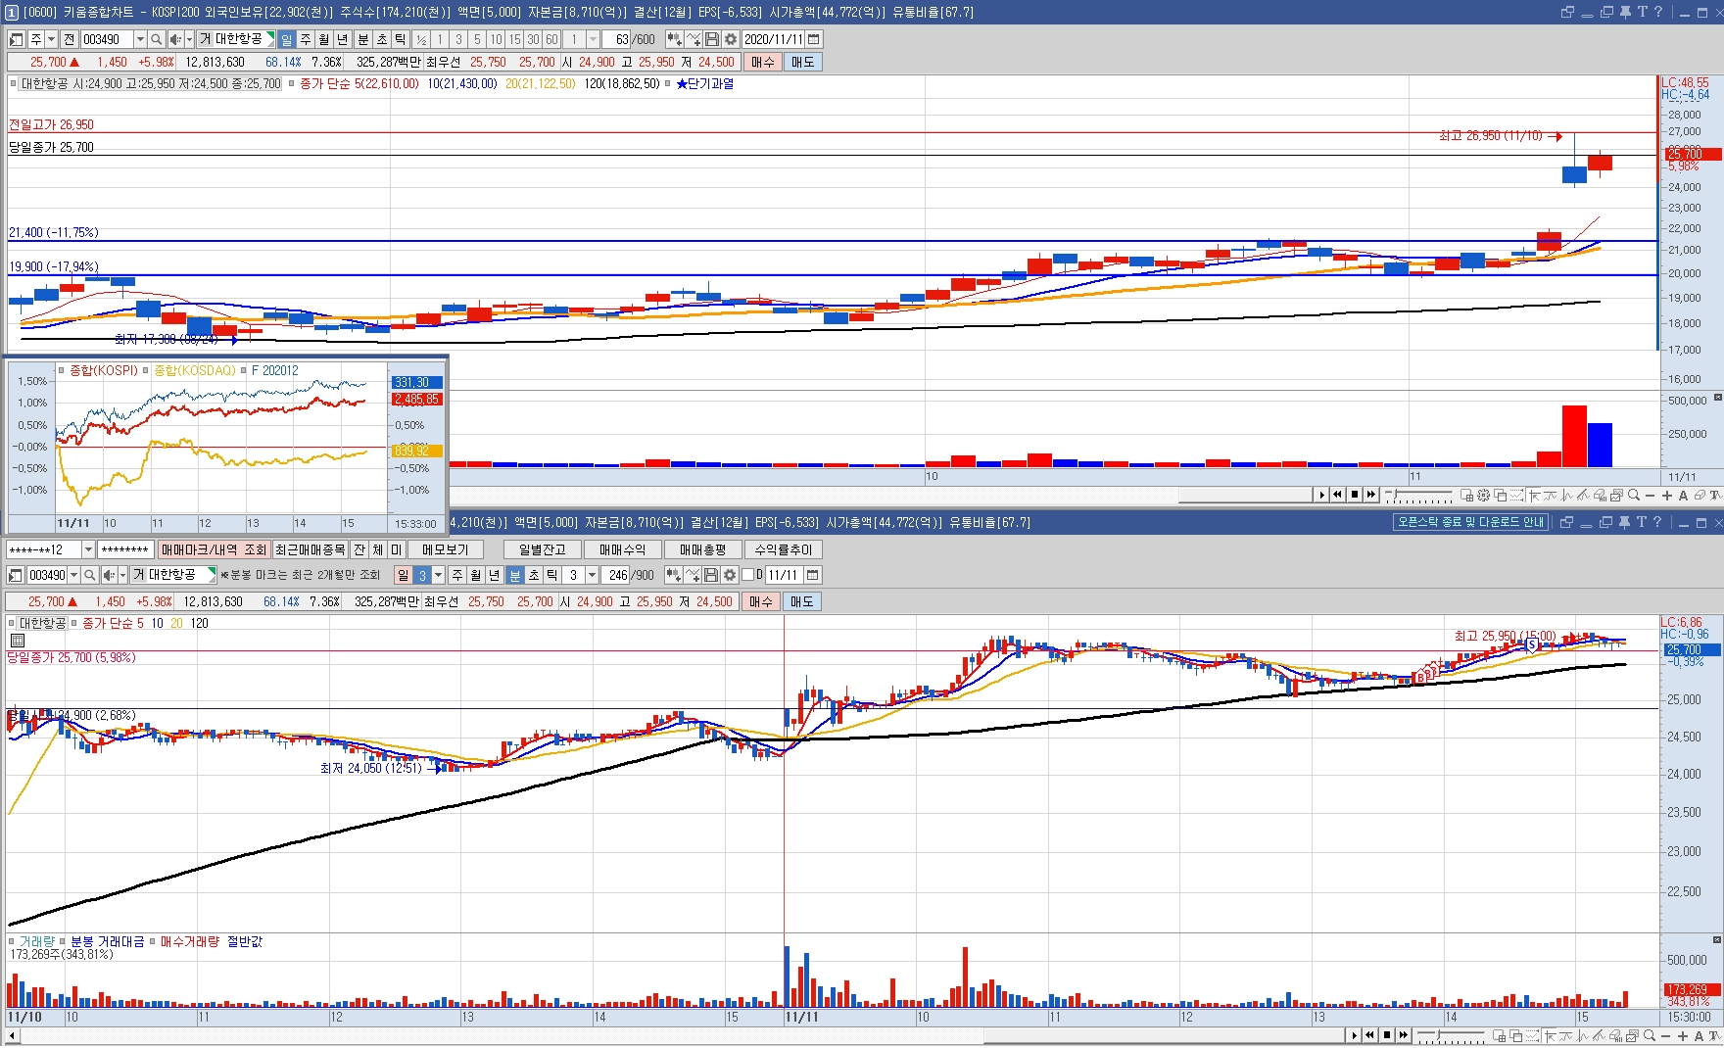Screen dimensions: 1724x1048
Task: Zoom out the top chart with minus icon
Action: (1651, 495)
